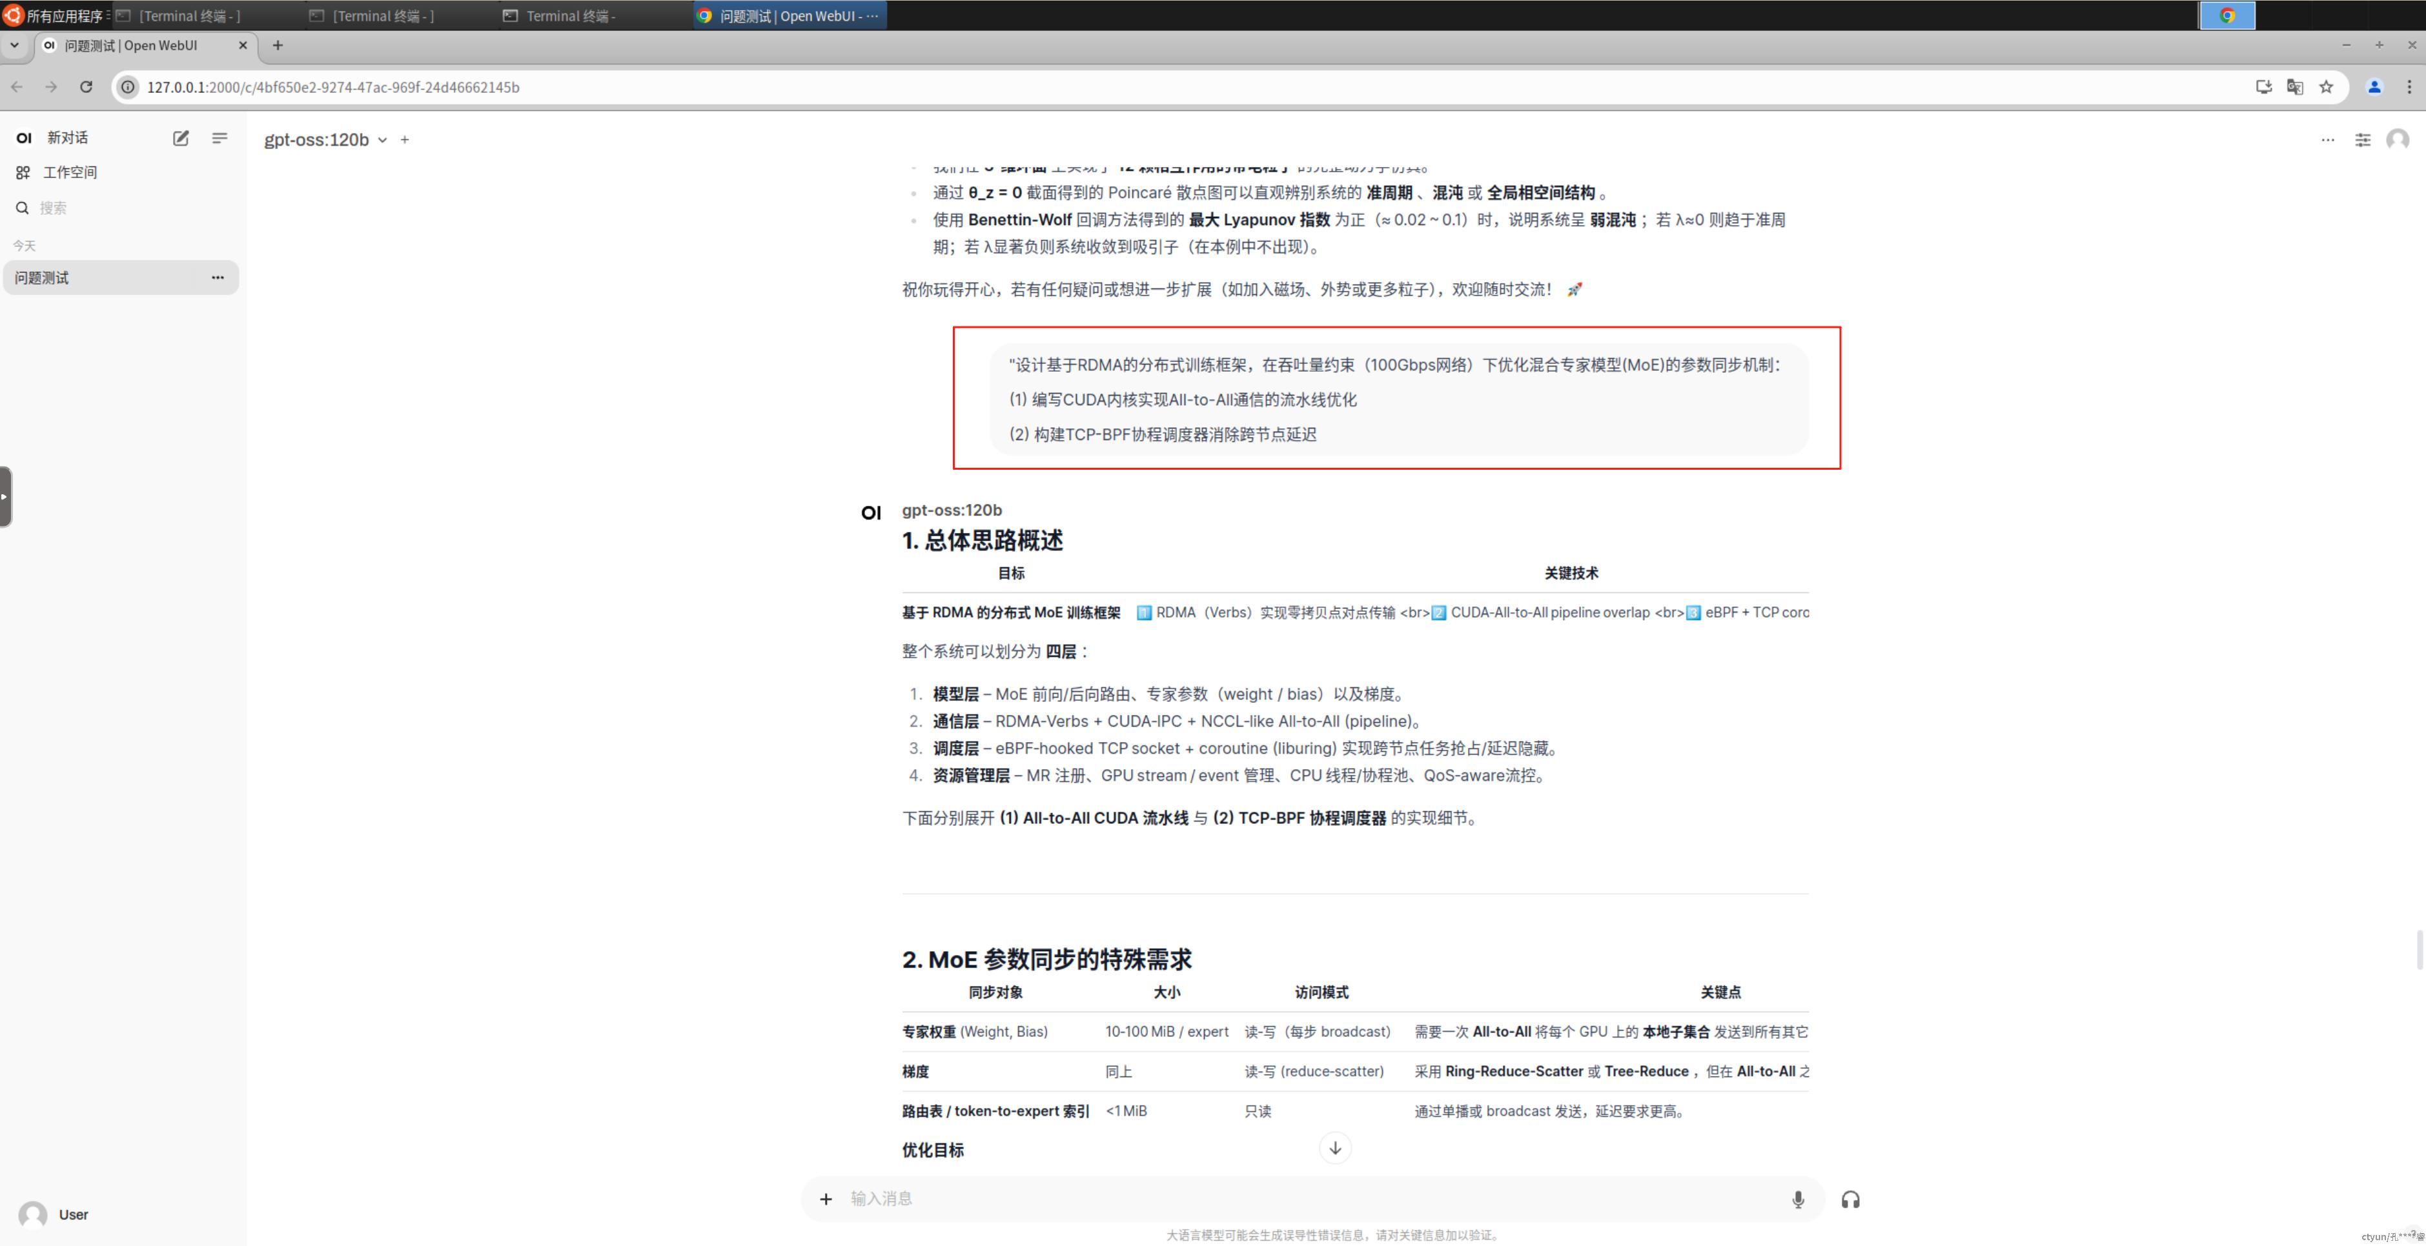Switch to first [Terminal 终端 - ] taskbar window
The height and width of the screenshot is (1246, 2426).
tap(207, 15)
